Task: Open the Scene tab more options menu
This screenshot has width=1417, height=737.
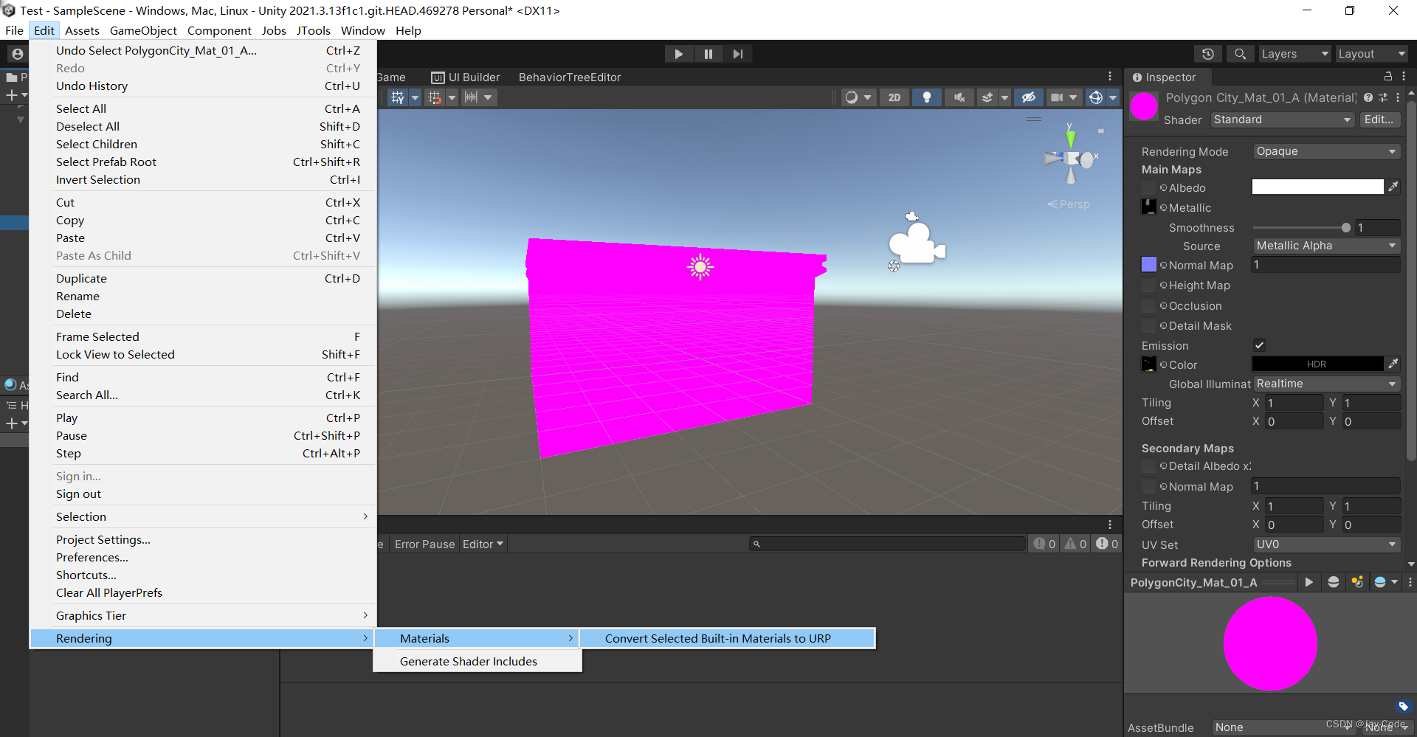Action: [x=1110, y=77]
